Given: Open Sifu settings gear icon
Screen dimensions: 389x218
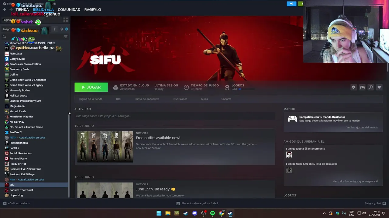Looking at the screenshot, I should pos(353,87).
